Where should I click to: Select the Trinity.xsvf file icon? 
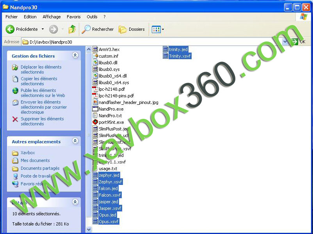coord(165,56)
